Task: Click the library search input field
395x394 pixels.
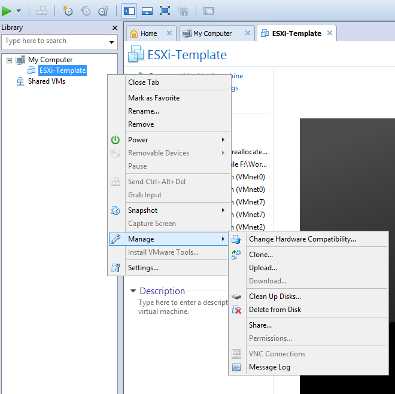Action: tap(54, 41)
